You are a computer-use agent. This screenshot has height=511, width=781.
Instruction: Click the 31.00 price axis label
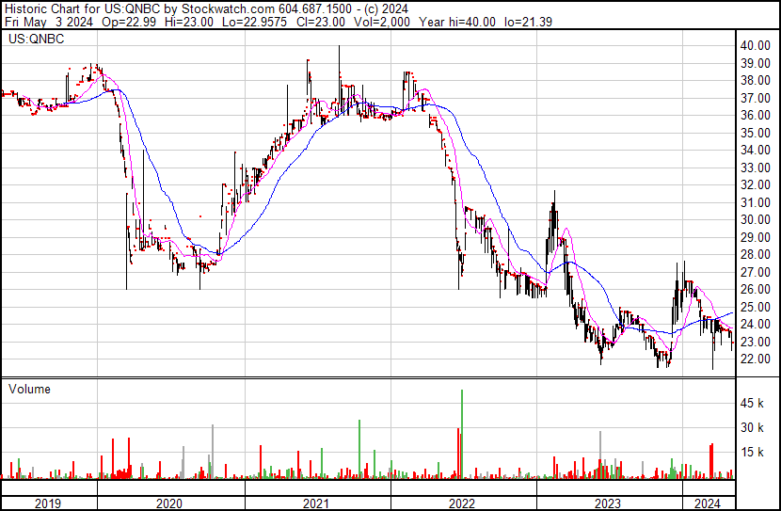(756, 202)
